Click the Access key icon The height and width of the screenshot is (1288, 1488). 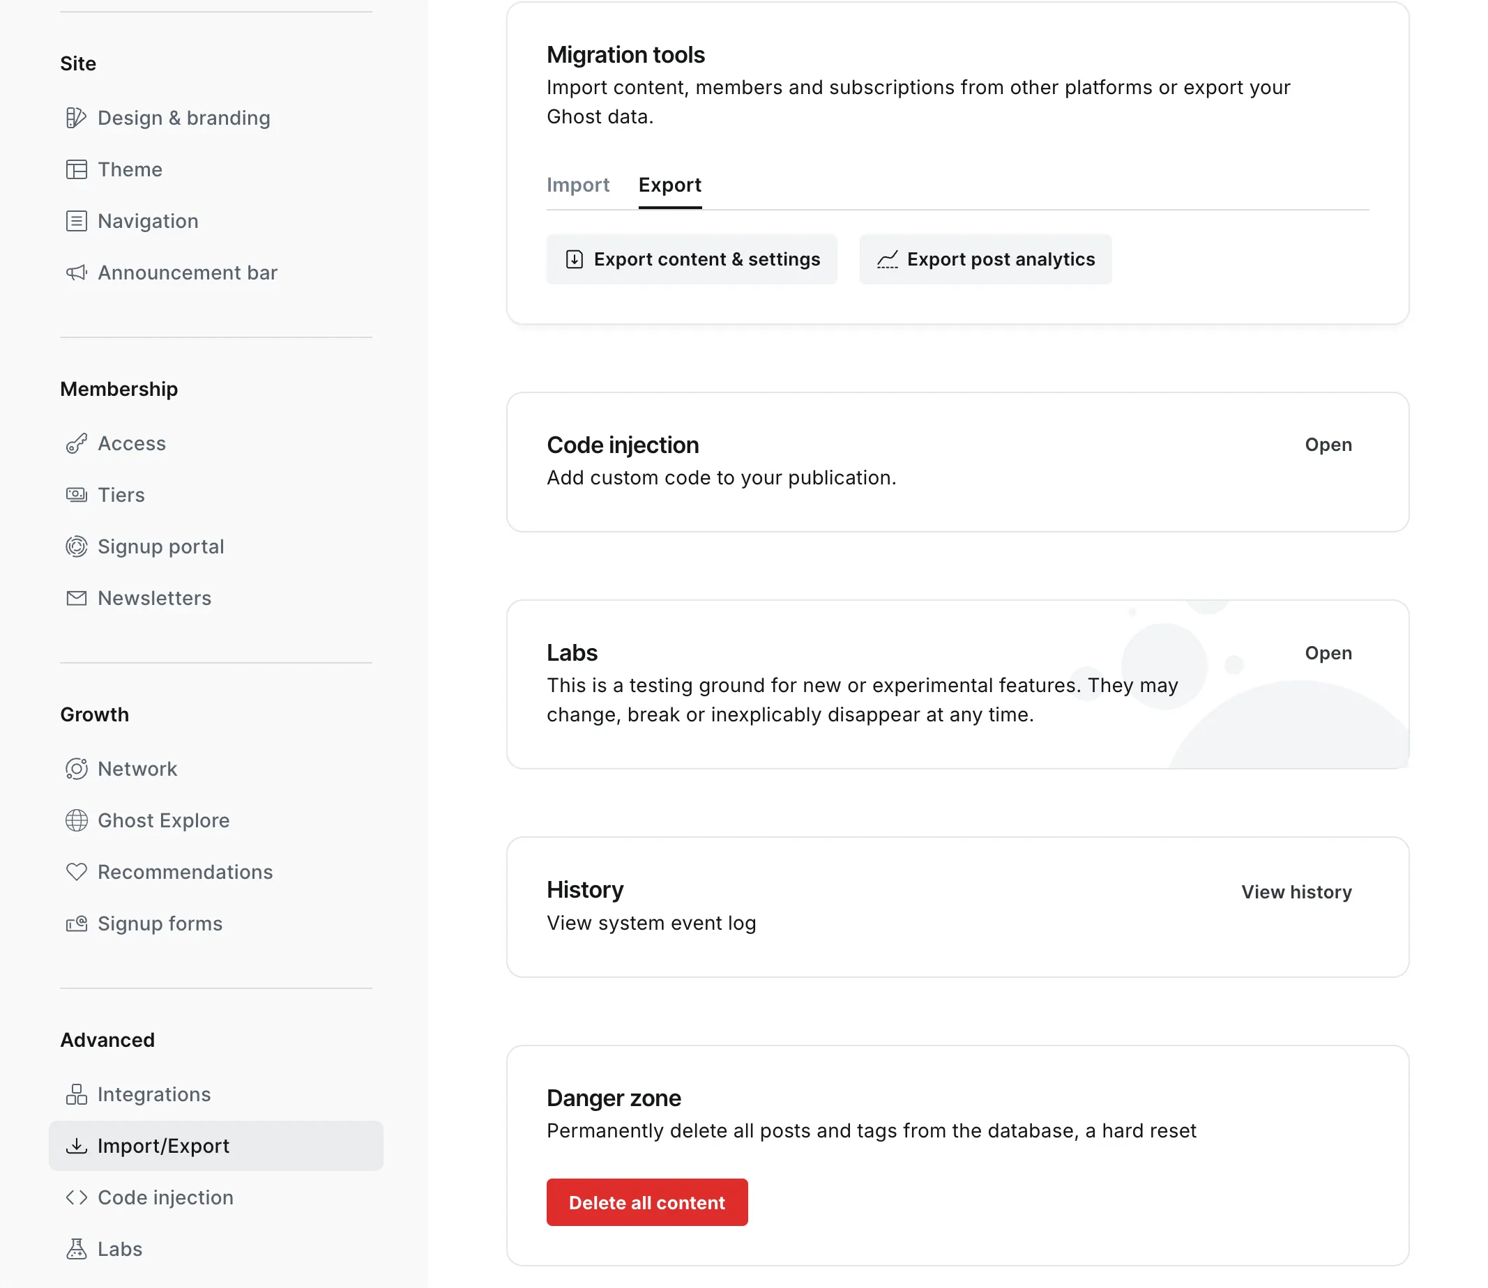pos(76,443)
